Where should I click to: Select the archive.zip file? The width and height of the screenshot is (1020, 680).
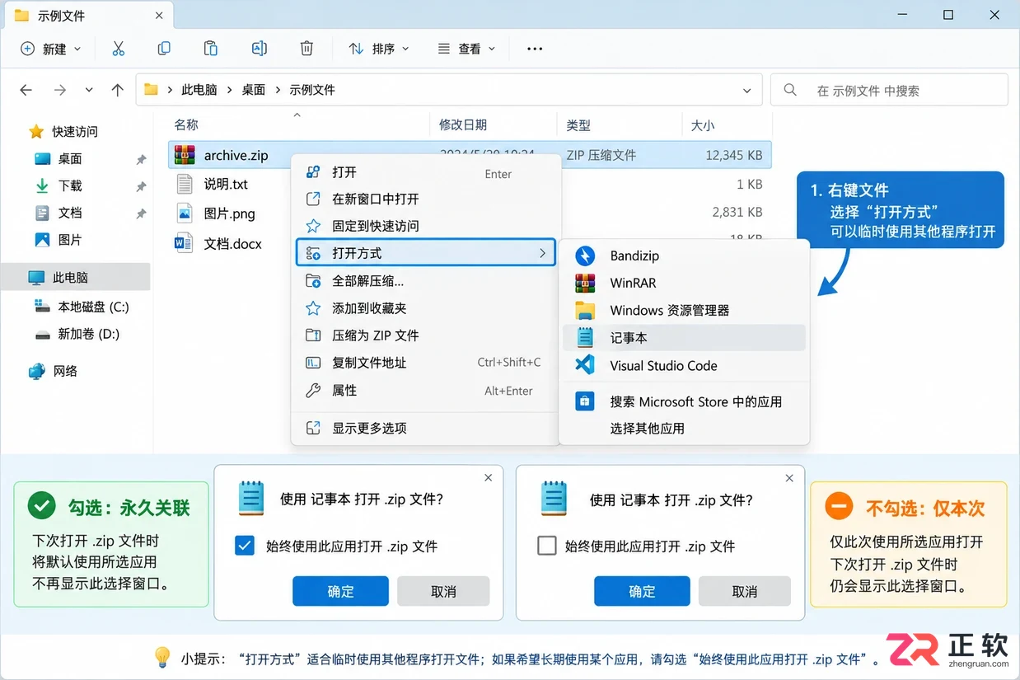tap(470, 155)
